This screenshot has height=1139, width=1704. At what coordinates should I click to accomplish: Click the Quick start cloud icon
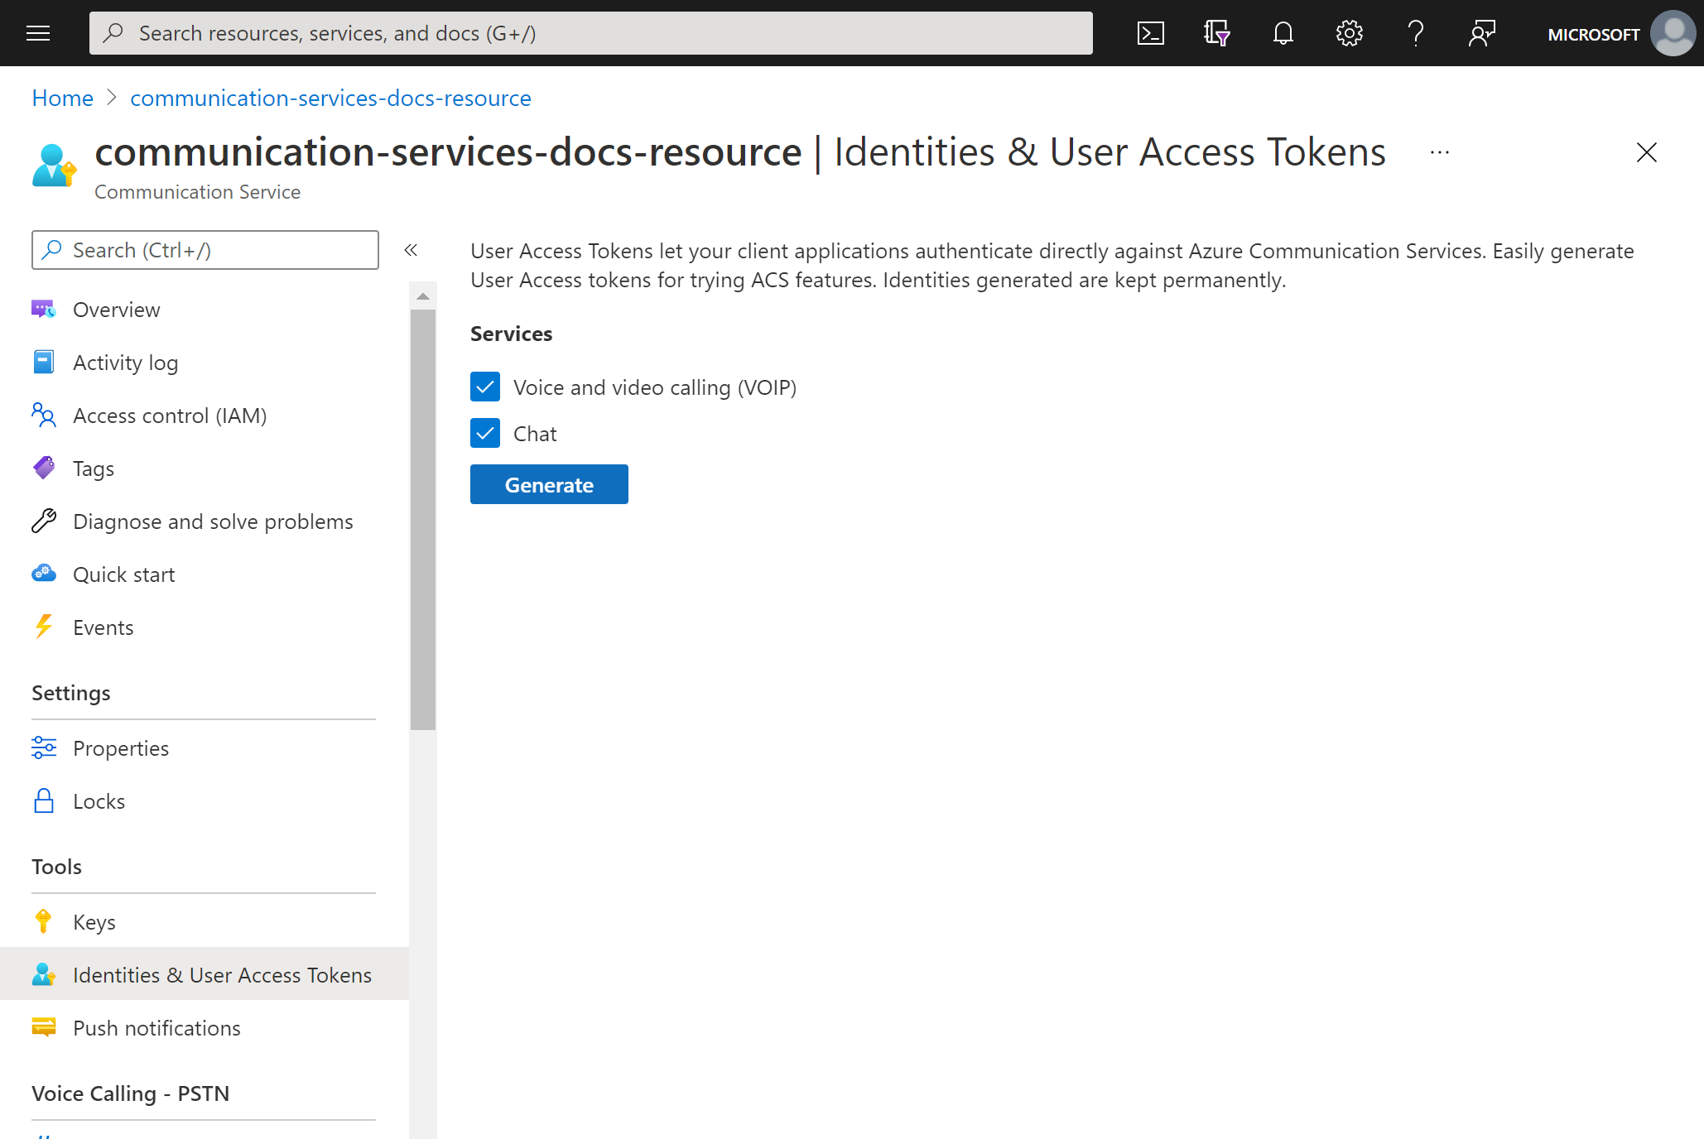pos(45,574)
